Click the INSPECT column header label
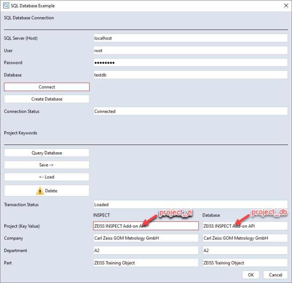 click(101, 215)
